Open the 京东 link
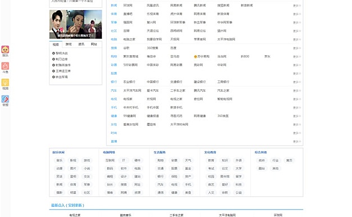Viewport: 352px width, 217px height. pyautogui.click(x=267, y=57)
